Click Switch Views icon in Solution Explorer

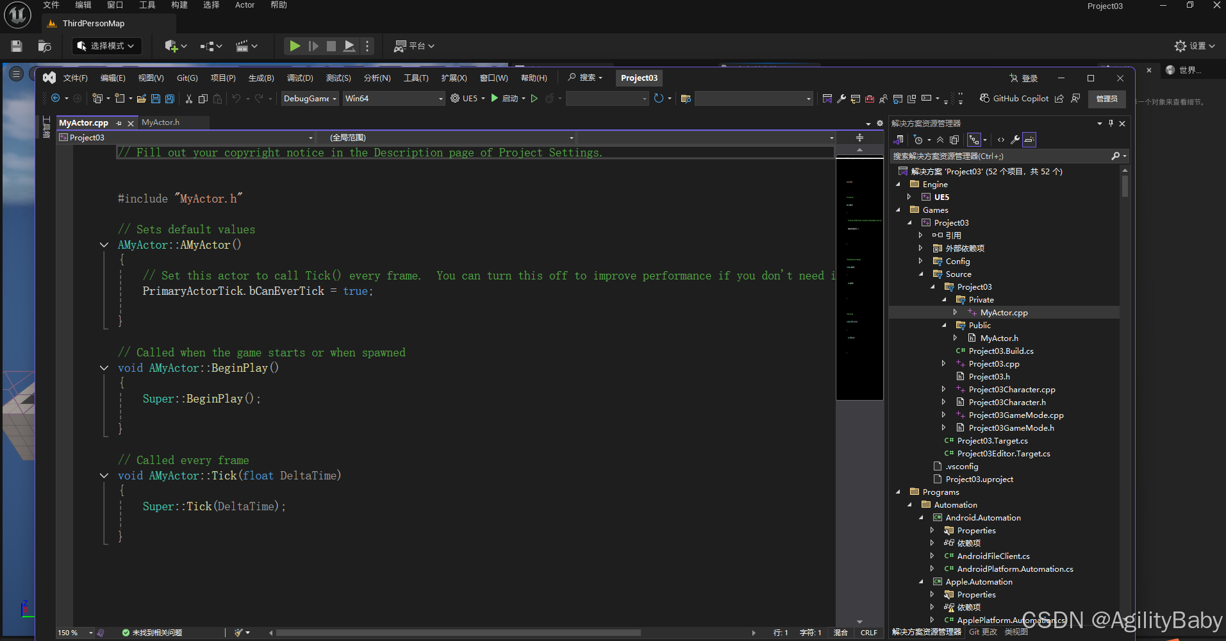pos(899,140)
